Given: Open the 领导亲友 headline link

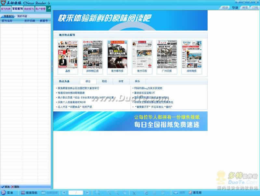Looking at the screenshot, I should point(153,102).
